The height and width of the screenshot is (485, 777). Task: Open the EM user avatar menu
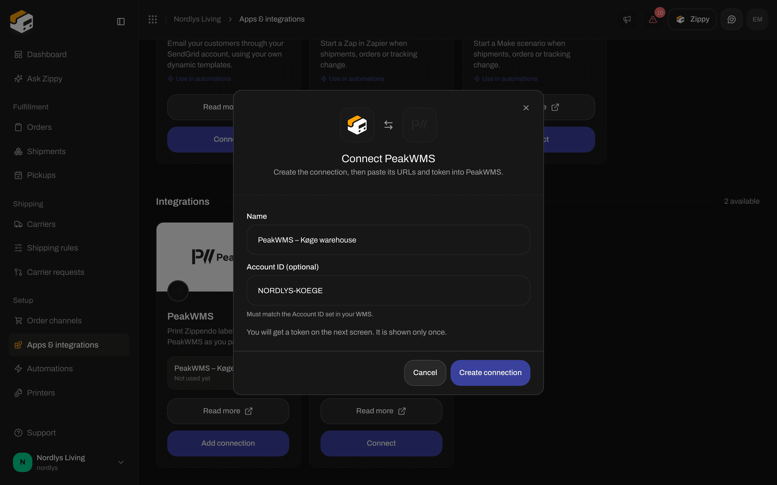[757, 19]
